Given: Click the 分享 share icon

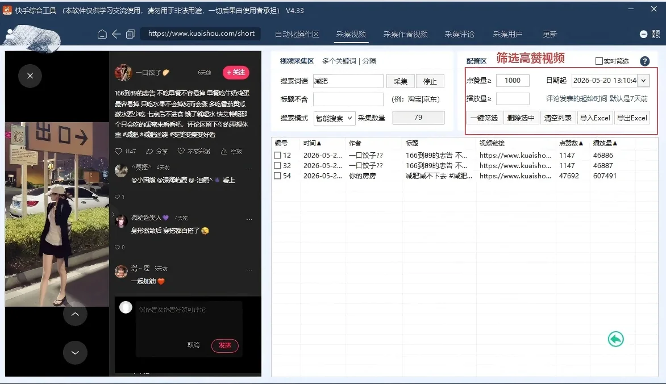Looking at the screenshot, I should (149, 151).
